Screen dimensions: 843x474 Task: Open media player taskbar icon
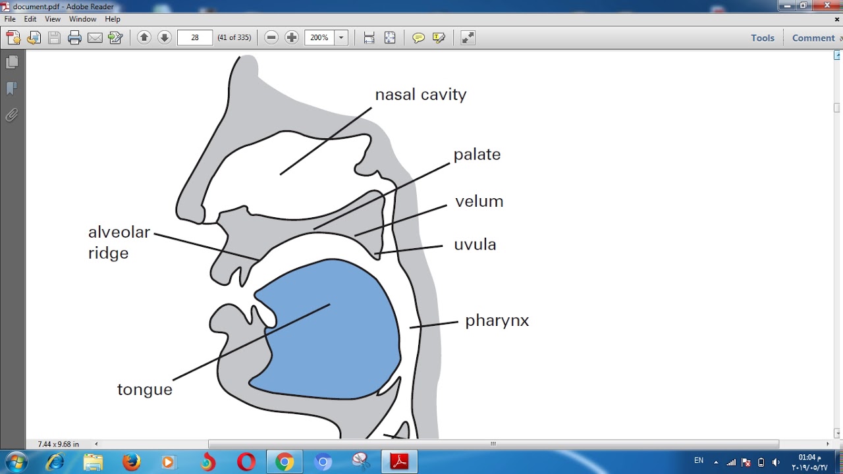tap(169, 462)
